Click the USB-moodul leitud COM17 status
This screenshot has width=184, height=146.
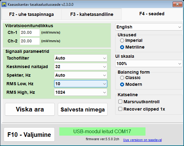tap(102, 131)
